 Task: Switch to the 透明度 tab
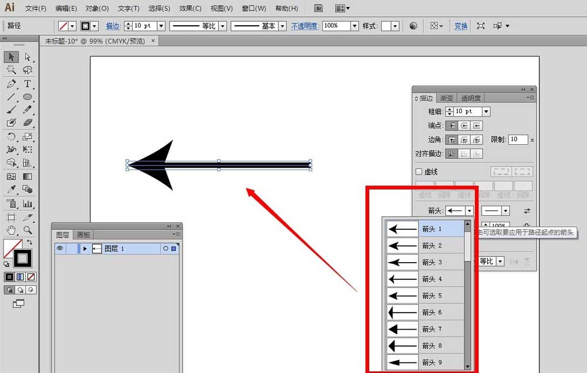(x=471, y=98)
